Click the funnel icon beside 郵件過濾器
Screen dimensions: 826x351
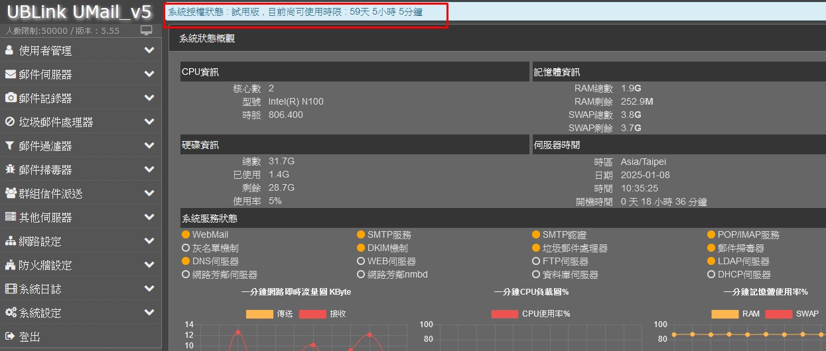[9, 146]
